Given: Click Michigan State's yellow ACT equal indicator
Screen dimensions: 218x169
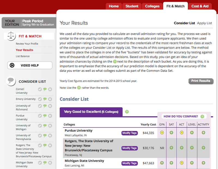Looking at the screenshot, I should (181, 163).
